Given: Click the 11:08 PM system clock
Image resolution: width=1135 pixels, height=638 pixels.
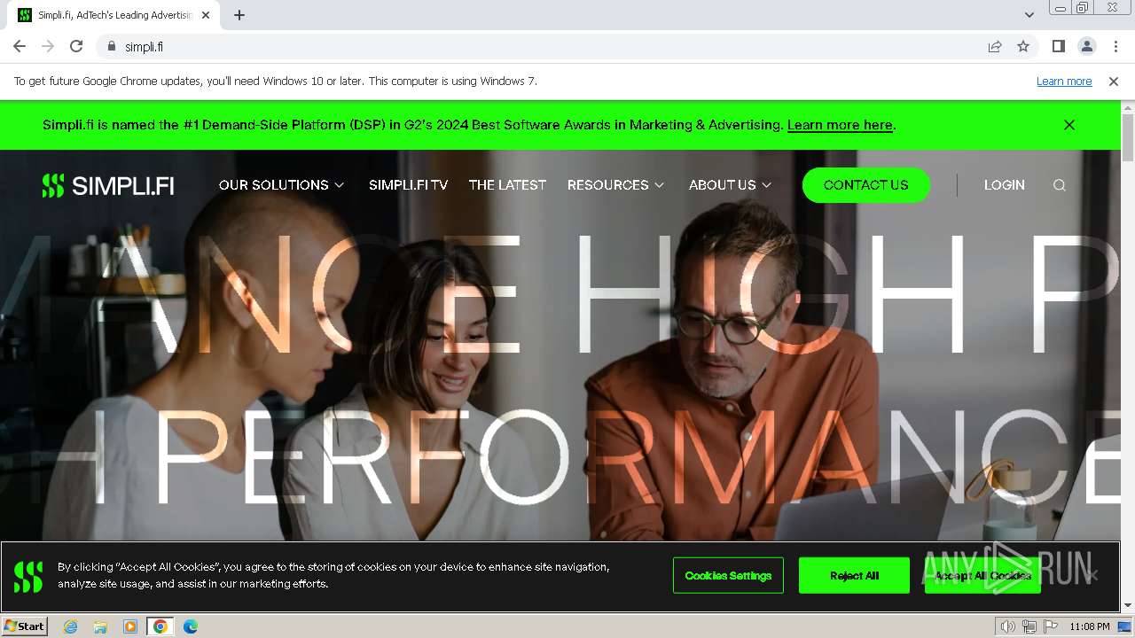Looking at the screenshot, I should coord(1089,626).
